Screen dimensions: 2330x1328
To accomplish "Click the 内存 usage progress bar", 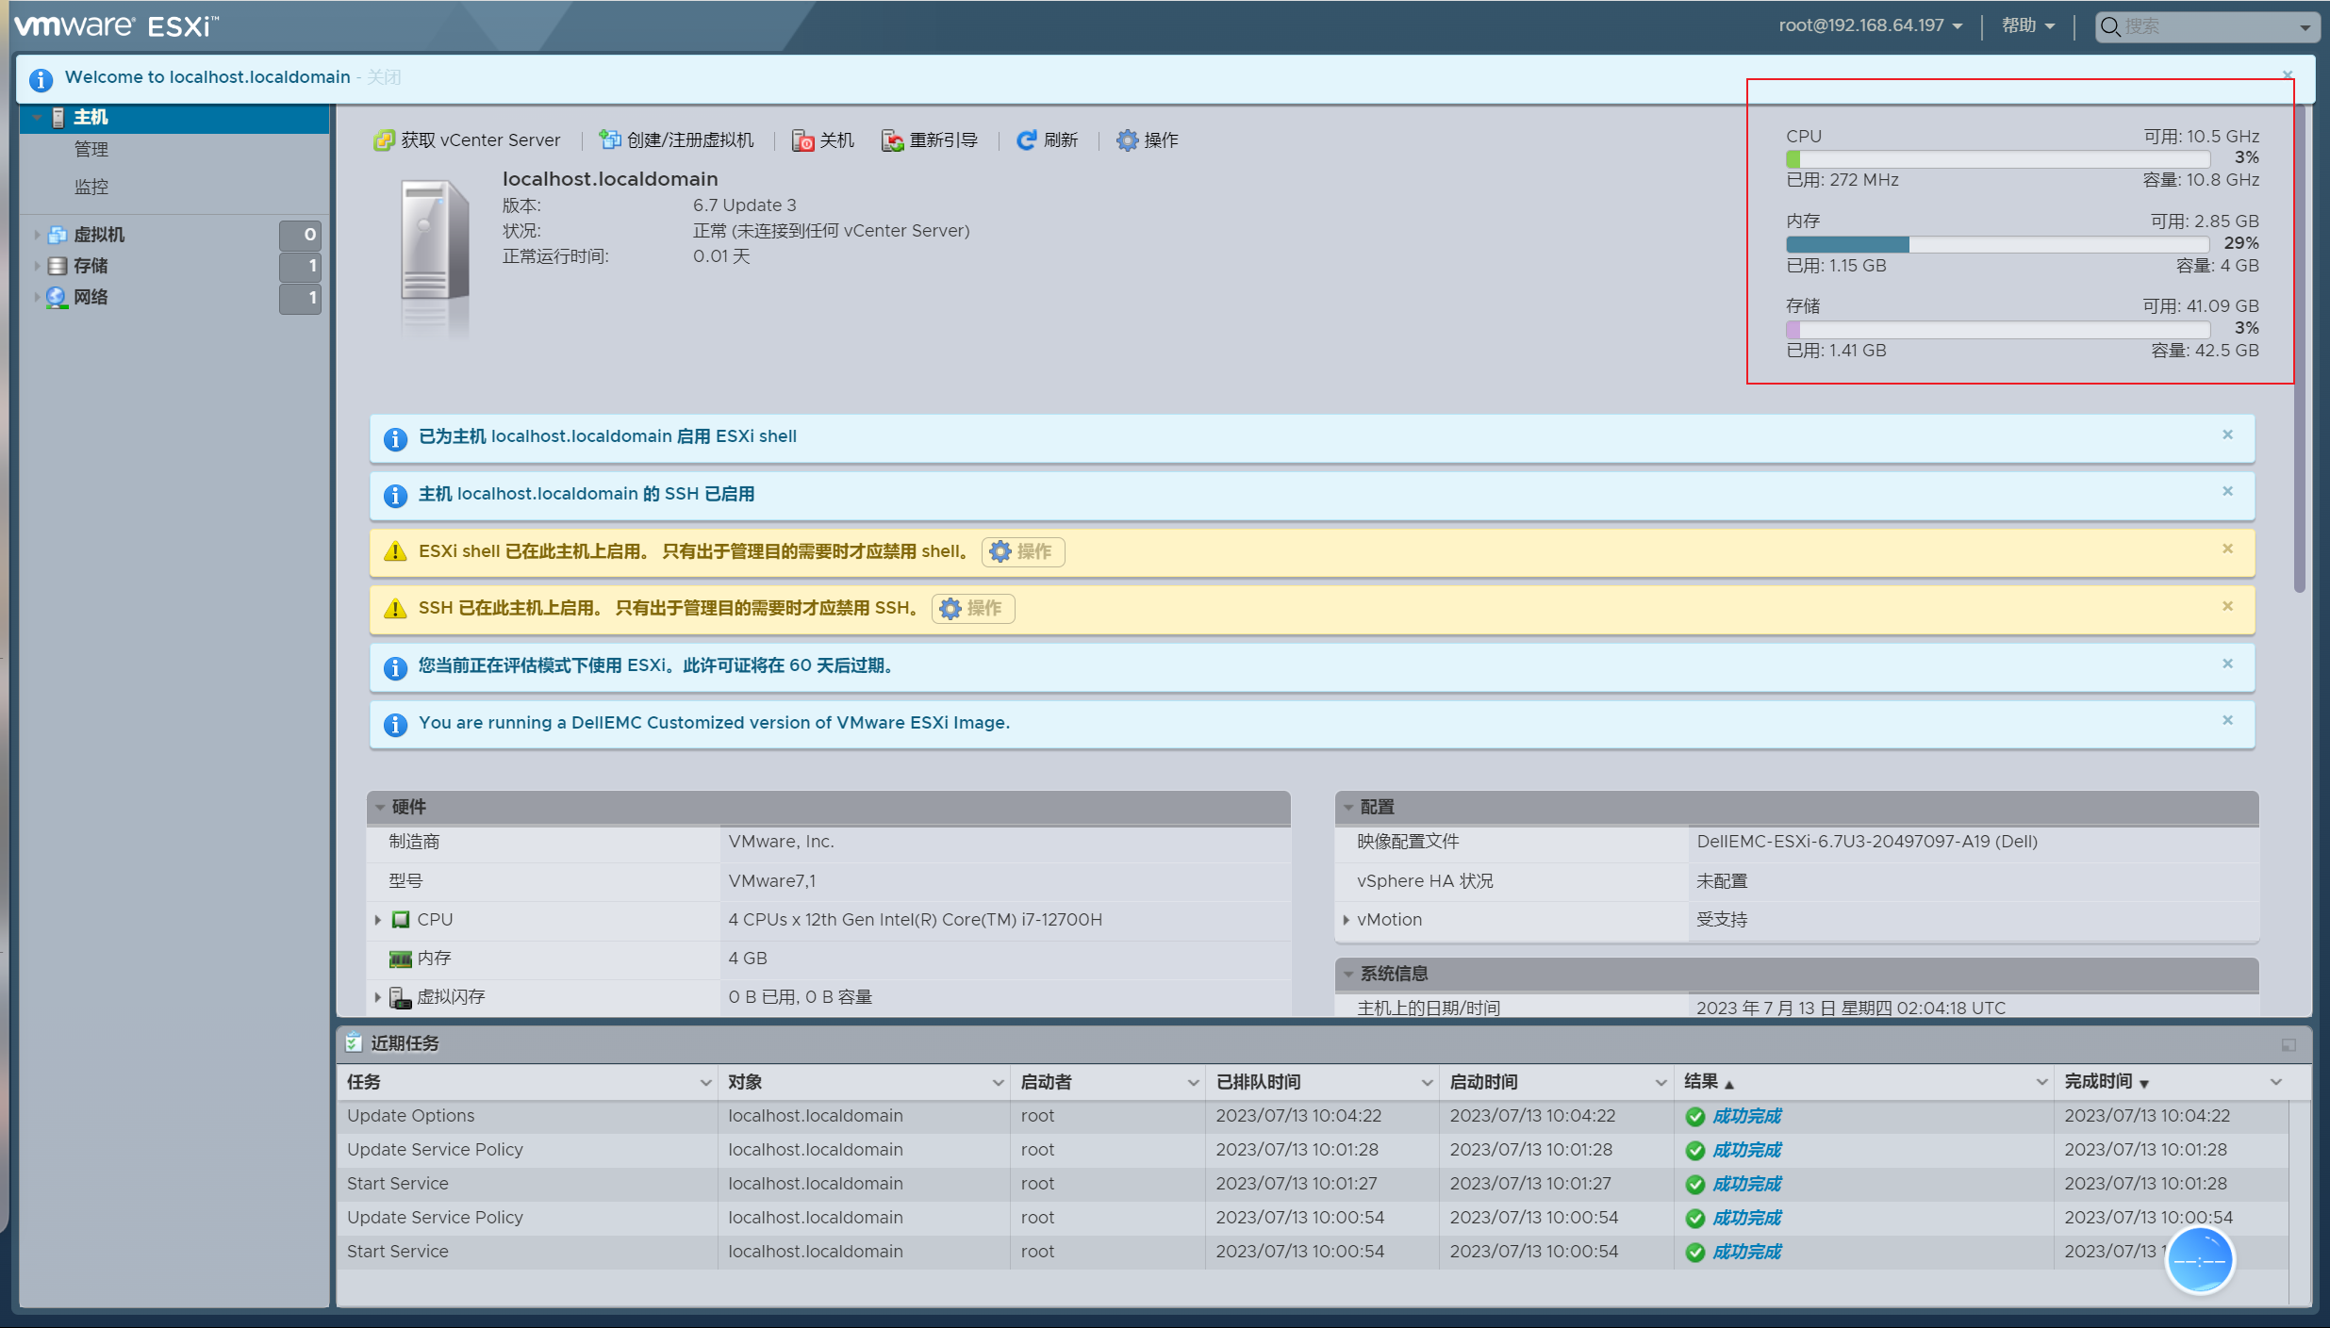I will coord(1997,244).
